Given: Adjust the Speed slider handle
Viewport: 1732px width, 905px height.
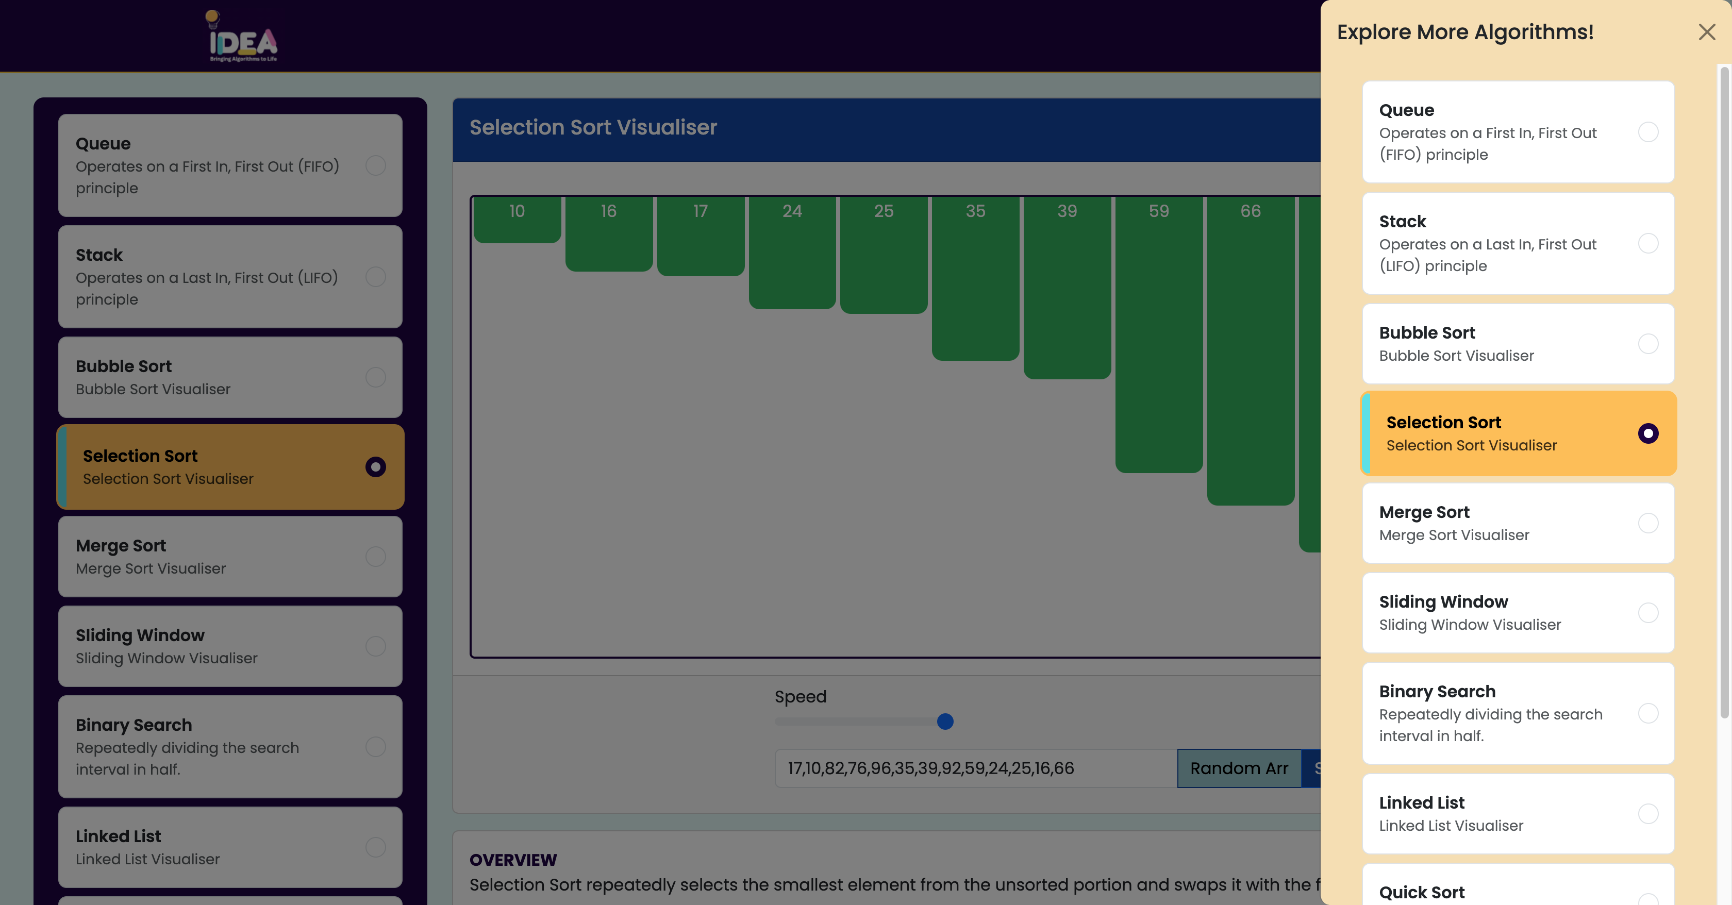Looking at the screenshot, I should point(945,722).
